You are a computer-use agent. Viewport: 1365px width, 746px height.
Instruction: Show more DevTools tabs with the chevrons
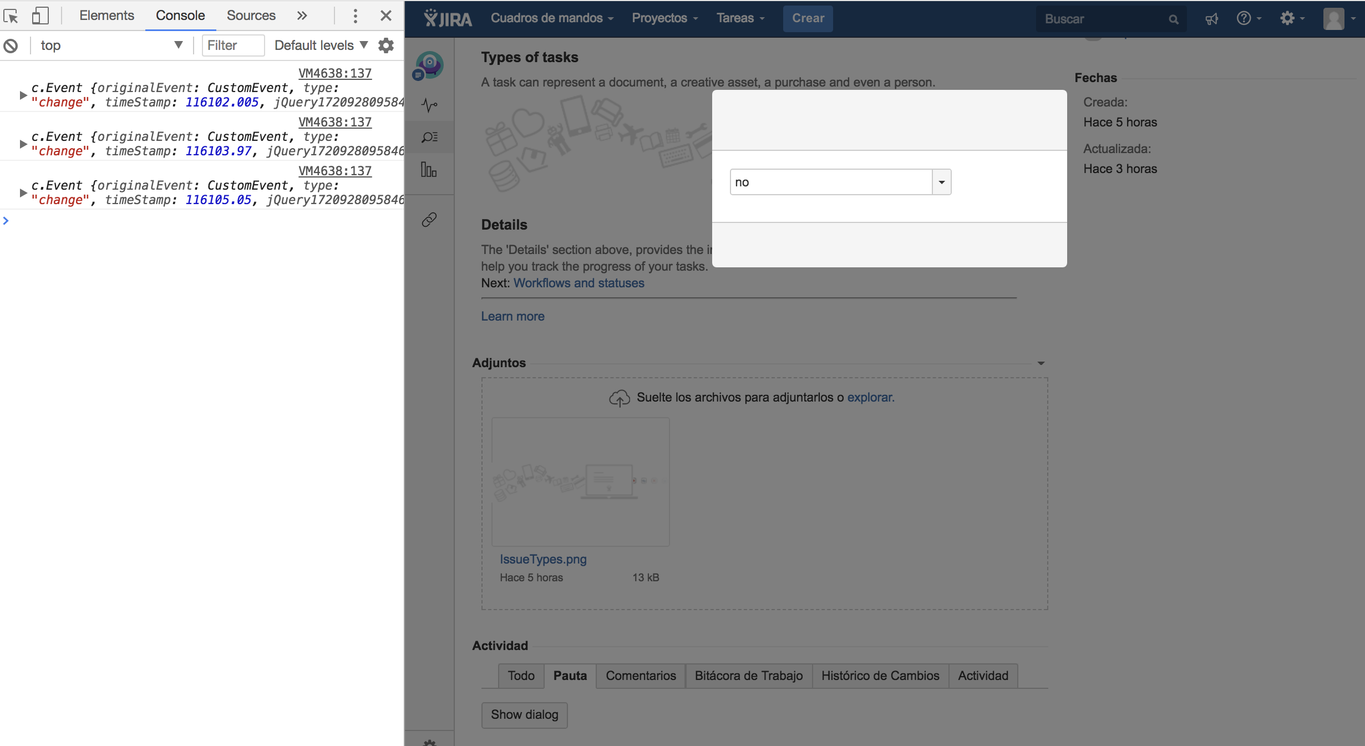(x=302, y=16)
